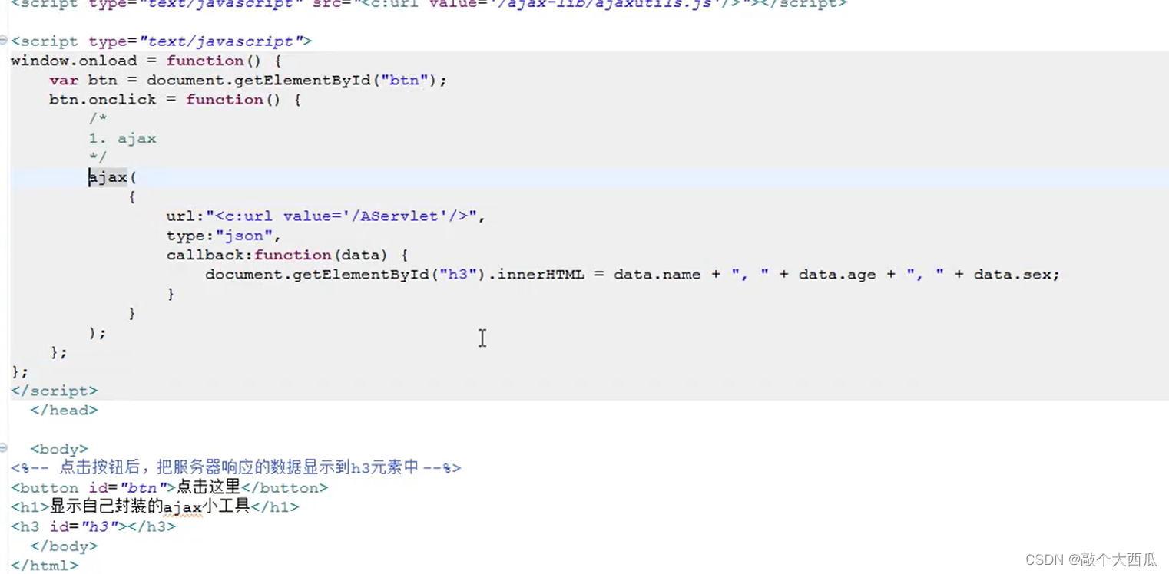Collapse the script block fold marker
The width and height of the screenshot is (1169, 574).
click(x=4, y=41)
